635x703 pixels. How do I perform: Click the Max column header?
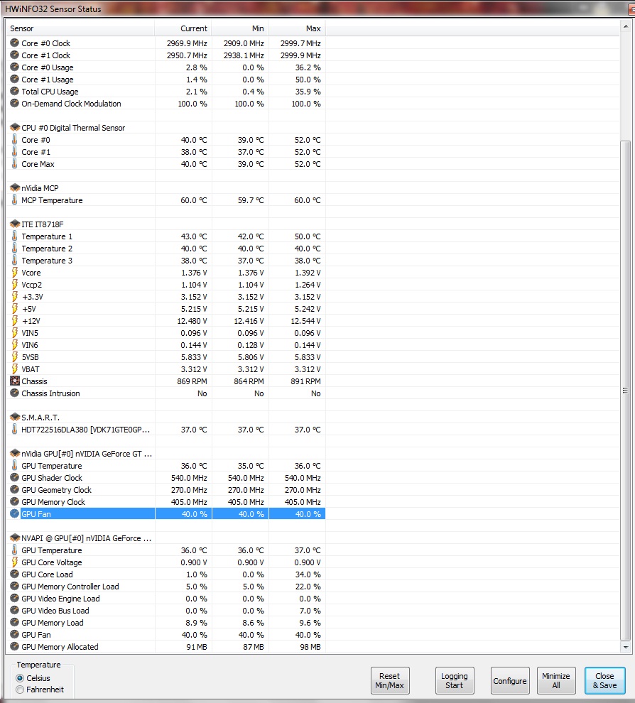[297, 28]
